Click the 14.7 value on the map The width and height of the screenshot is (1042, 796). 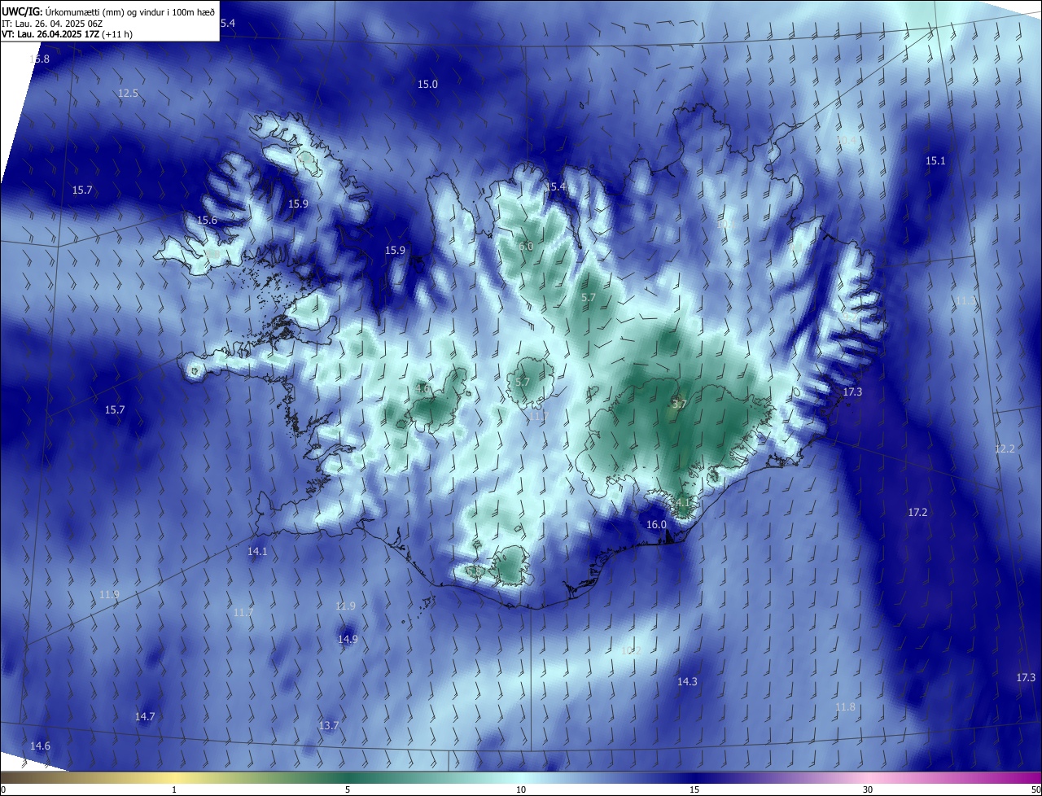click(144, 717)
